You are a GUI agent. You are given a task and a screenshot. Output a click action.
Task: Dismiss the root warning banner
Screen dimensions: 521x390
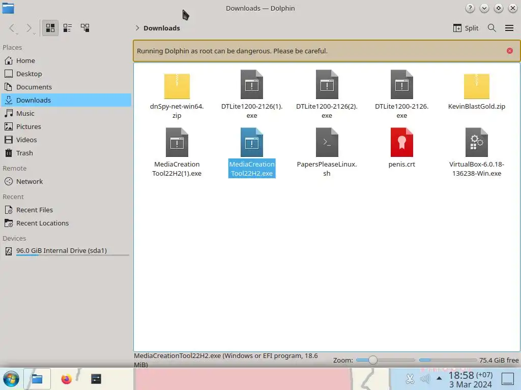(x=510, y=51)
